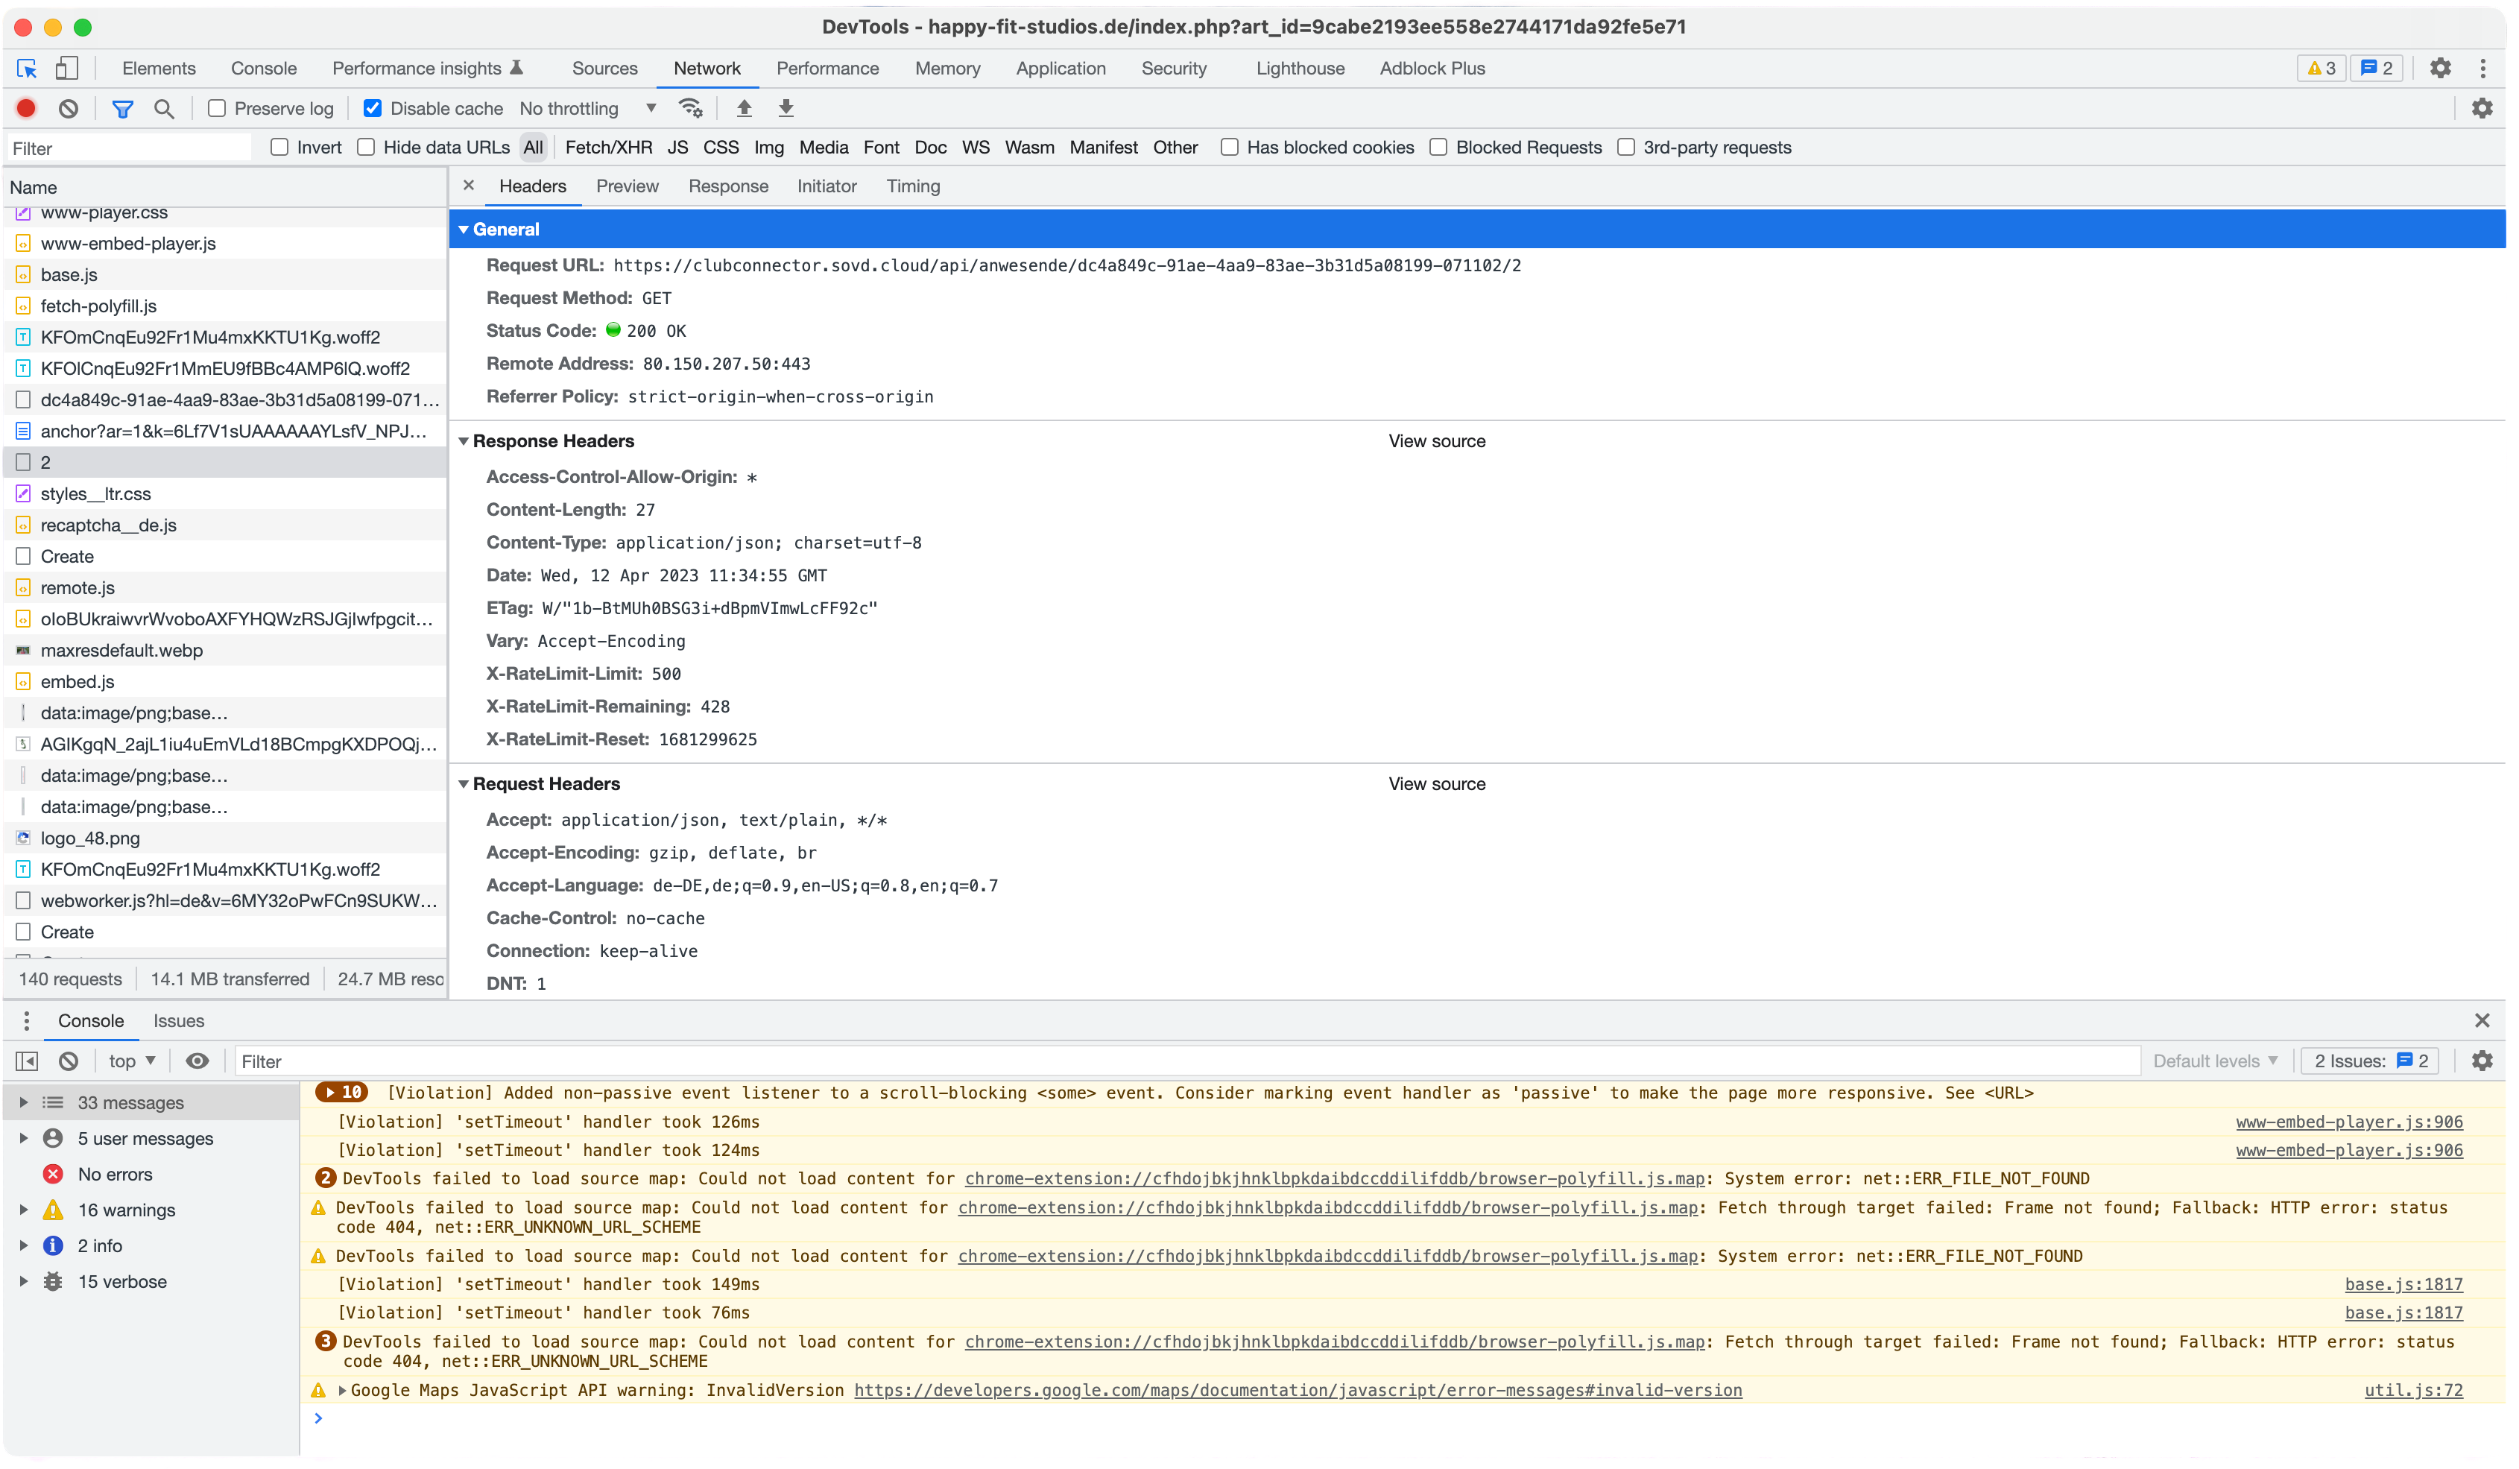Open network search with magnifier icon
This screenshot has height=1469, width=2519.
coord(164,108)
